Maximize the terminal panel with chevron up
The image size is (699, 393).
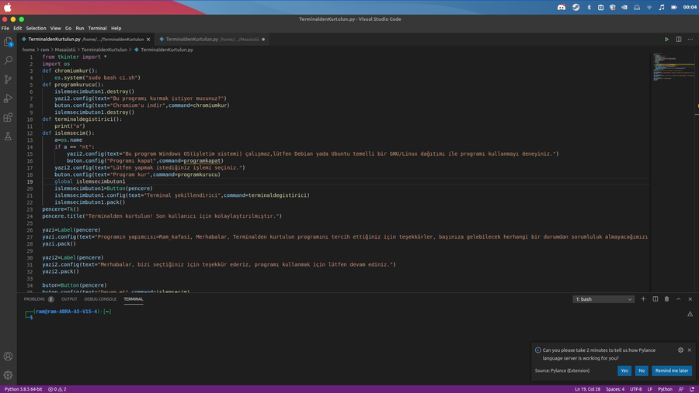tap(678, 298)
